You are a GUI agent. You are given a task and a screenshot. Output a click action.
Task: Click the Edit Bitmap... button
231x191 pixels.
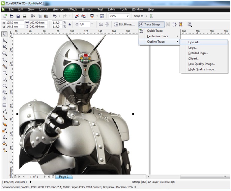125,24
